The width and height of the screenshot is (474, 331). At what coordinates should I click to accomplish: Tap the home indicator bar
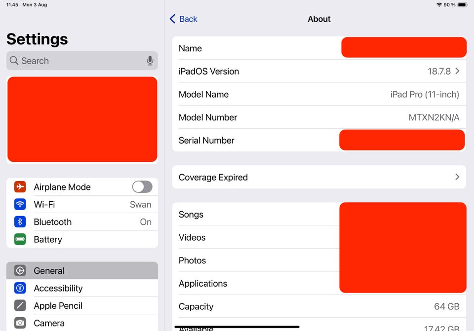[237, 327]
